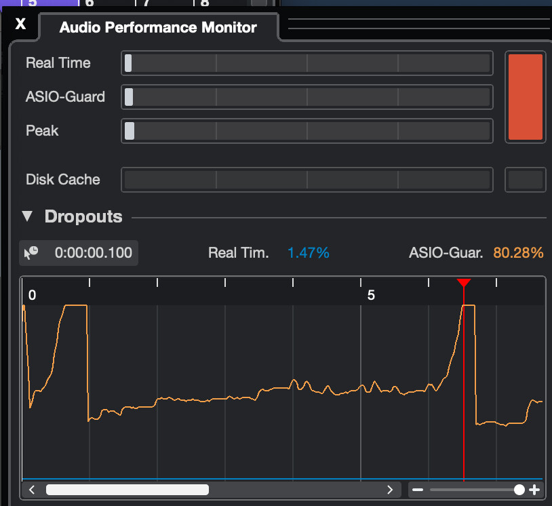The height and width of the screenshot is (506, 552).
Task: Click the red timeline position marker
Action: coord(464,282)
